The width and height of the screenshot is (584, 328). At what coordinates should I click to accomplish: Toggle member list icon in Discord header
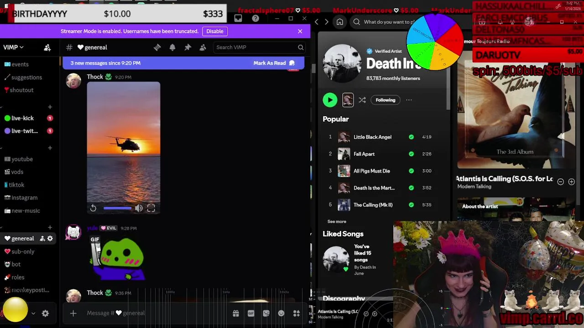203,47
